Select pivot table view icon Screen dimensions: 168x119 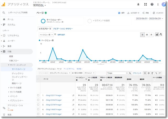click(x=160, y=73)
